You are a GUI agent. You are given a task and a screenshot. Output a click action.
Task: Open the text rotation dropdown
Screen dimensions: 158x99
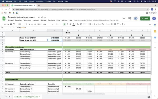pos(104,24)
